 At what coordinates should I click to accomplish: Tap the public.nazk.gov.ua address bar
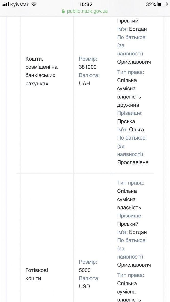pyautogui.click(x=87, y=11)
